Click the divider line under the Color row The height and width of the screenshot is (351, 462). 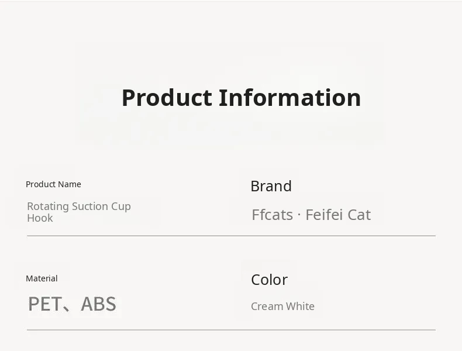pos(231,330)
